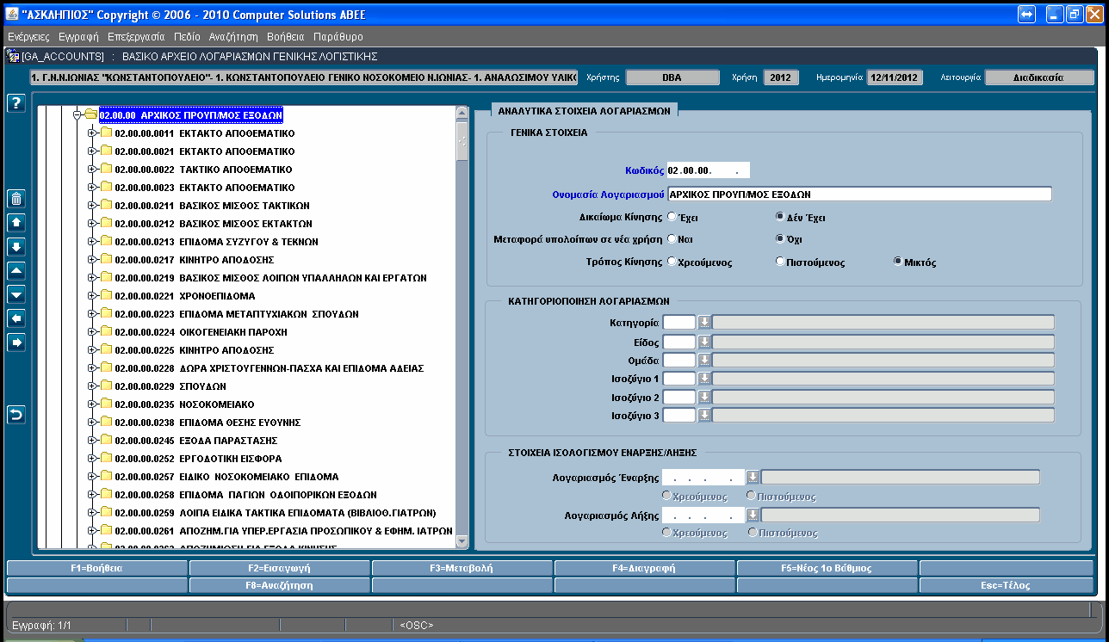
Task: Click the tree vertical scrollbar thumb
Action: (x=462, y=141)
